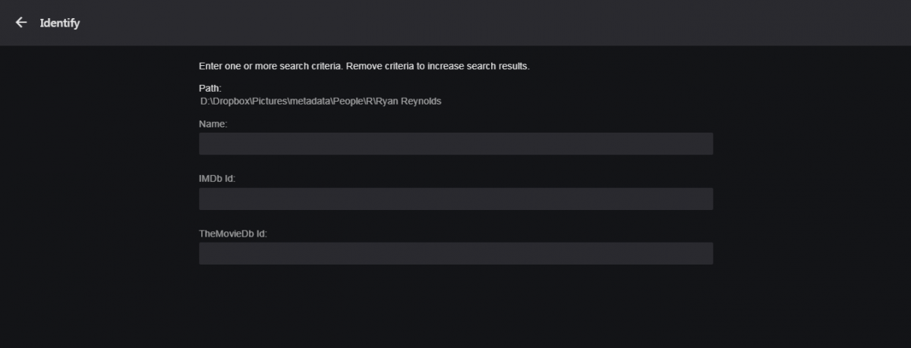Click the word "Reynolds" in the path
Image resolution: width=911 pixels, height=348 pixels.
click(x=421, y=102)
